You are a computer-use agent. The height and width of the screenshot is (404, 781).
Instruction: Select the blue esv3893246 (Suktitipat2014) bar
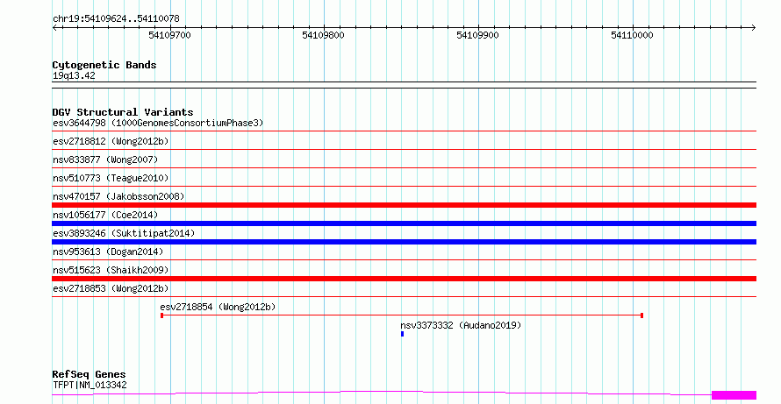pyautogui.click(x=404, y=242)
